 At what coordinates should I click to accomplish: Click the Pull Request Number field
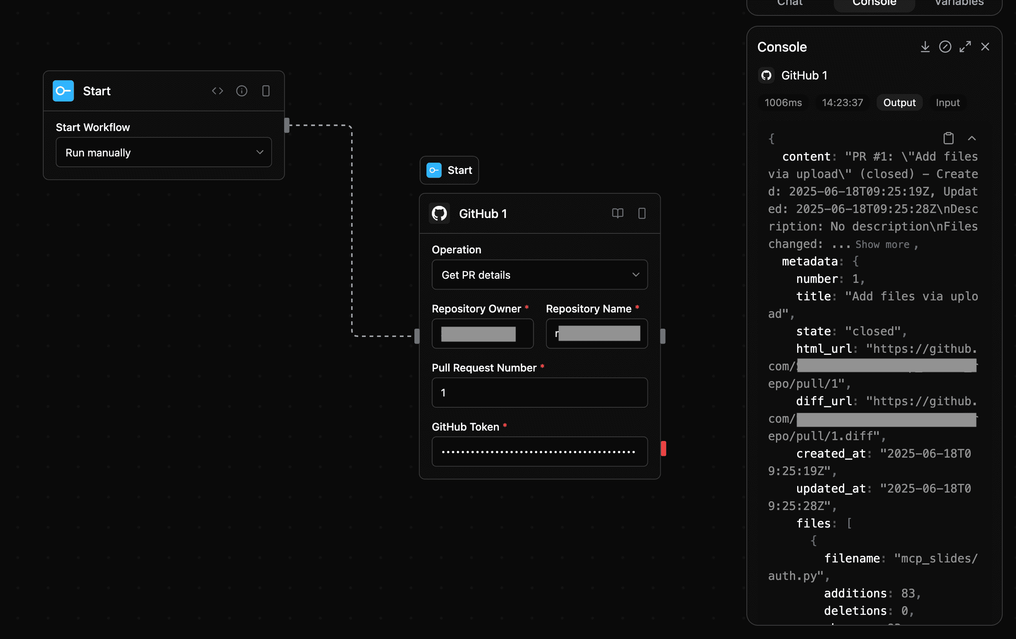(539, 392)
